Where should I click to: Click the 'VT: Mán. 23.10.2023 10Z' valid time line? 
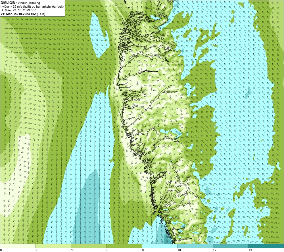(x=23, y=14)
